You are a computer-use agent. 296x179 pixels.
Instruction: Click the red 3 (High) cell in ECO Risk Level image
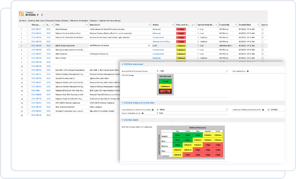[x=166, y=91]
